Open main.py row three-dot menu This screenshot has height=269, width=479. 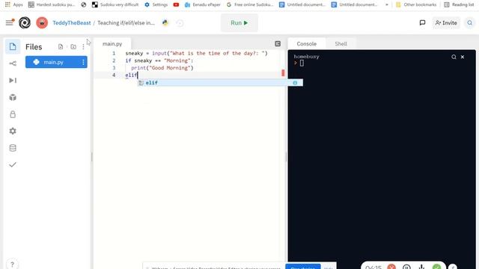point(83,62)
